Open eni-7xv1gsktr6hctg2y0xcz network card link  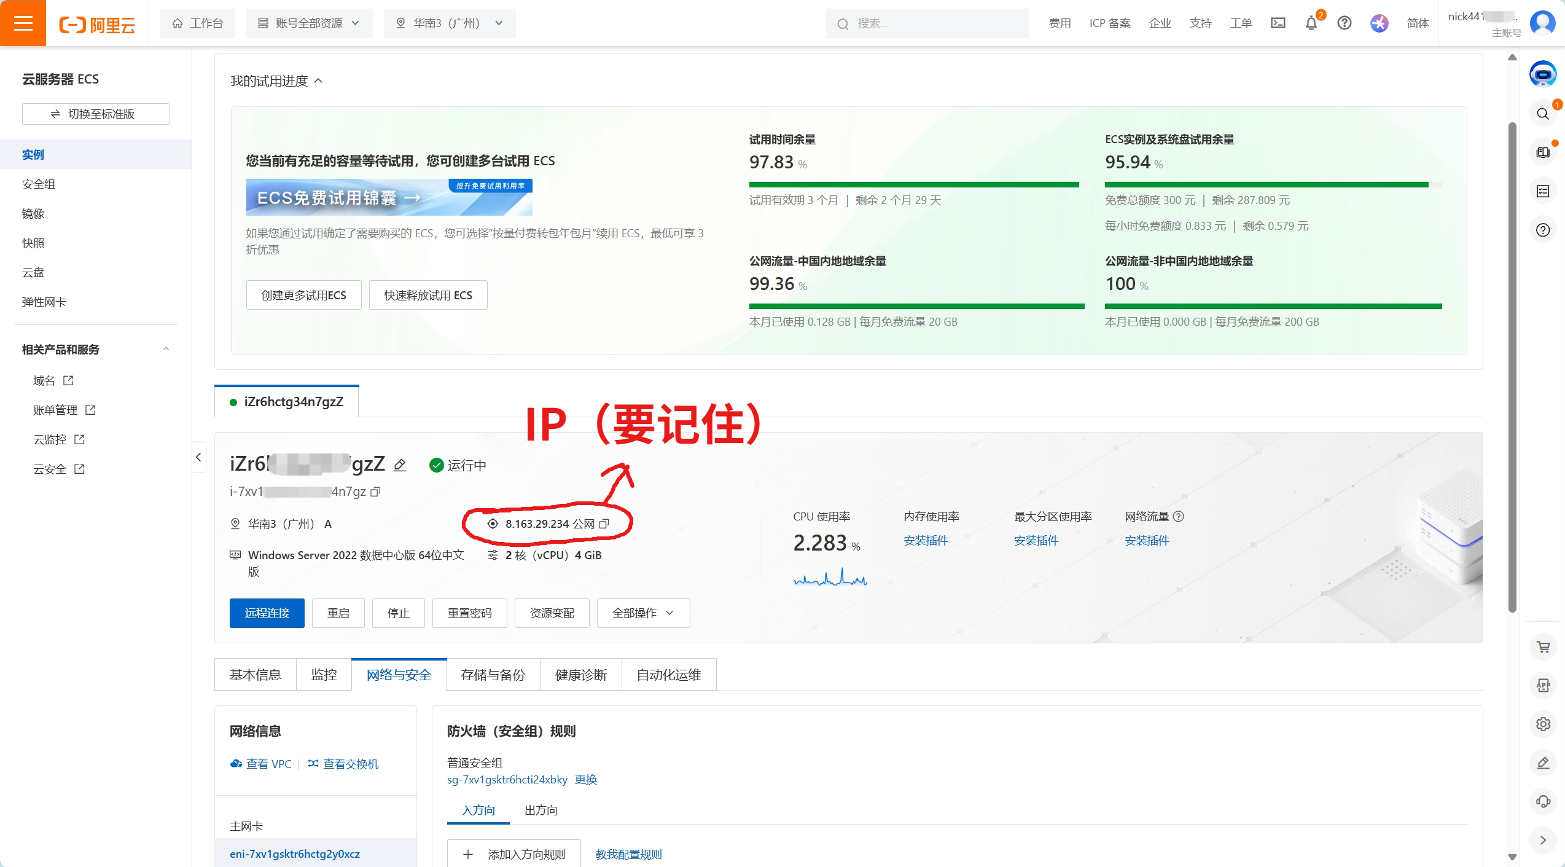(295, 854)
